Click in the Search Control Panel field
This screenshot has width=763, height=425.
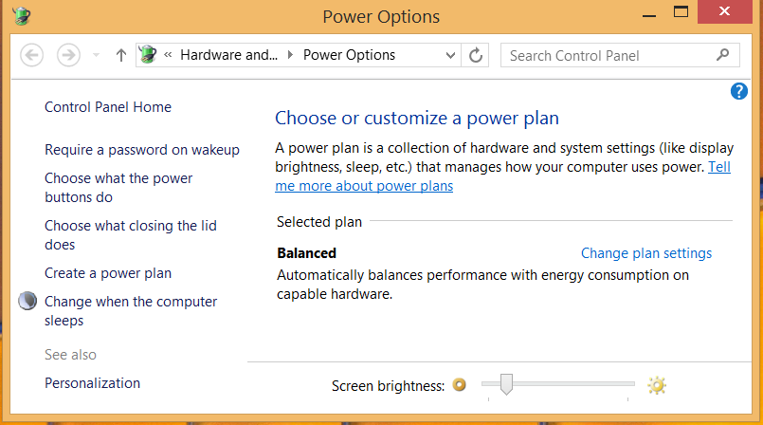(x=609, y=56)
